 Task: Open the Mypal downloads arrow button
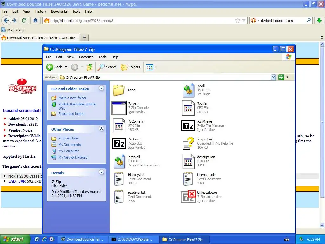(319, 20)
